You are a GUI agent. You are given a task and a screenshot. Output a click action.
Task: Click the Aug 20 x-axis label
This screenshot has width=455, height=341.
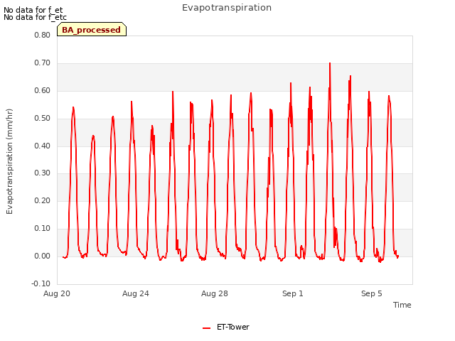tap(57, 293)
